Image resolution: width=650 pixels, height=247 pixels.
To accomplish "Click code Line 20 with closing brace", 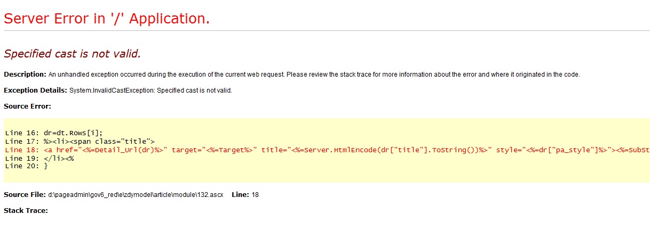I will pos(26,167).
